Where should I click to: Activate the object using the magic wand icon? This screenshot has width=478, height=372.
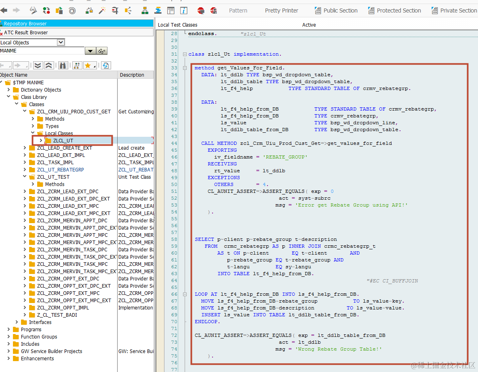click(102, 10)
